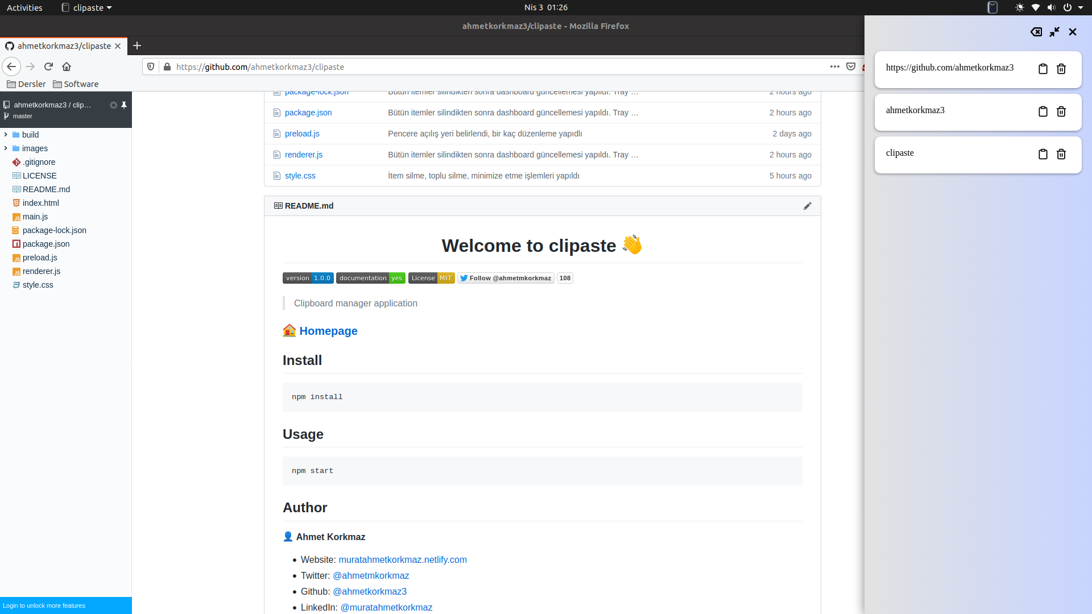
Task: Click the documentation yes badge
Action: pos(371,278)
